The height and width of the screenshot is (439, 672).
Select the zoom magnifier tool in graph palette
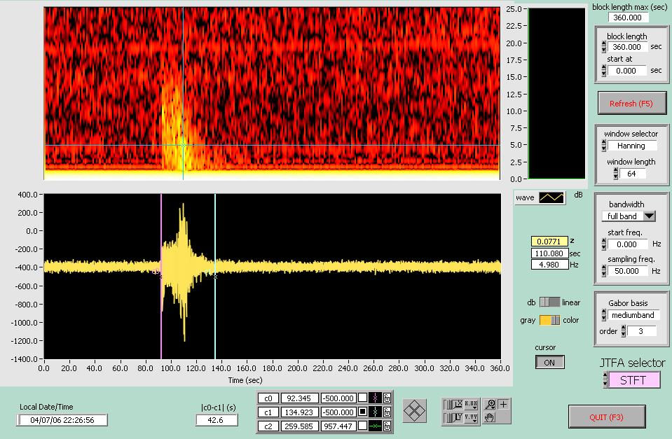pos(490,404)
